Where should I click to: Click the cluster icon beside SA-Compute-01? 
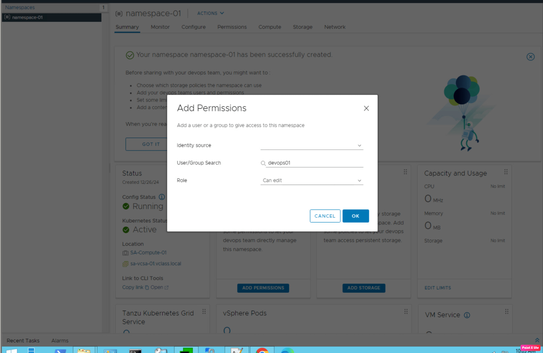coord(125,253)
